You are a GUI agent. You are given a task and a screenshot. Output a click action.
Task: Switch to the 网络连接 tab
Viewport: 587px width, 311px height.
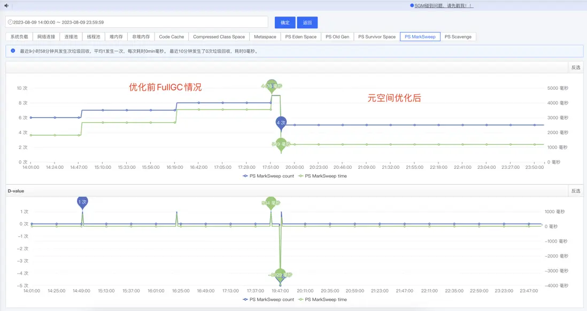[x=46, y=37]
